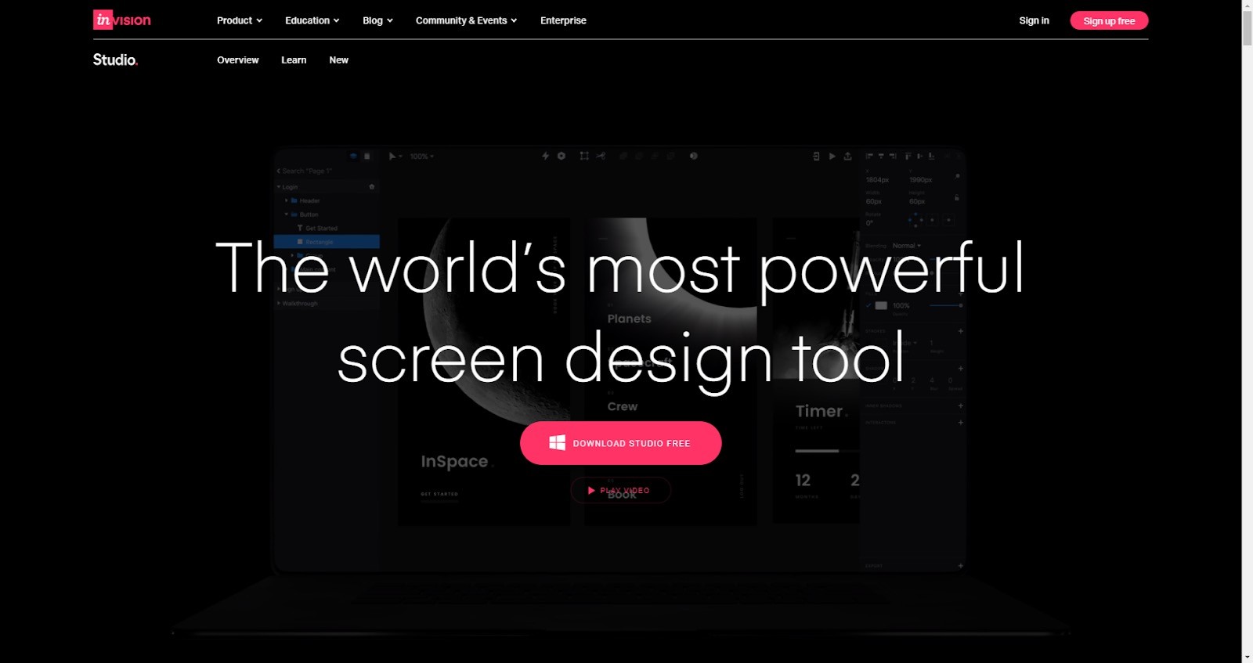Click the Sign in link
Image resolution: width=1253 pixels, height=663 pixels.
pos(1034,20)
